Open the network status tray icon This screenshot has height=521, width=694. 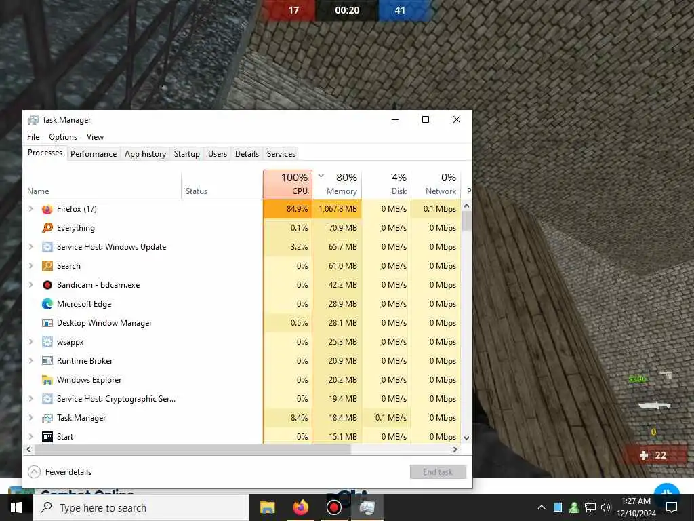point(590,507)
